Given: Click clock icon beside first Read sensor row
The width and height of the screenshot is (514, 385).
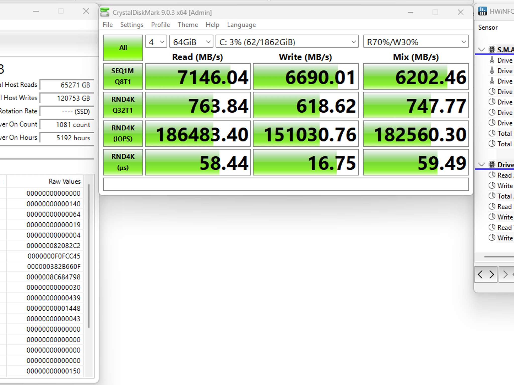Looking at the screenshot, I should pyautogui.click(x=492, y=175).
